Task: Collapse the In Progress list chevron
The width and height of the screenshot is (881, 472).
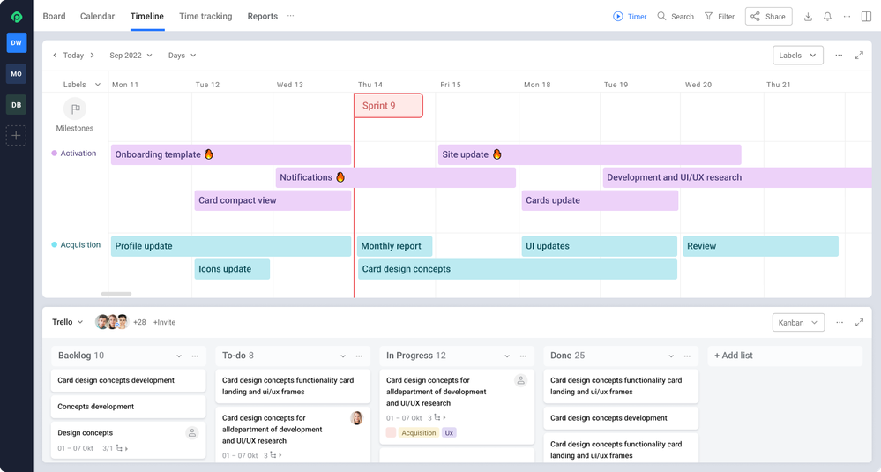Action: [507, 356]
